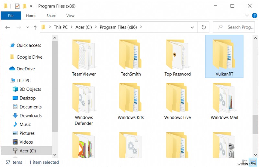The height and width of the screenshot is (167, 259).
Task: Open 3D Objects in navigation pane
Action: tap(27, 89)
